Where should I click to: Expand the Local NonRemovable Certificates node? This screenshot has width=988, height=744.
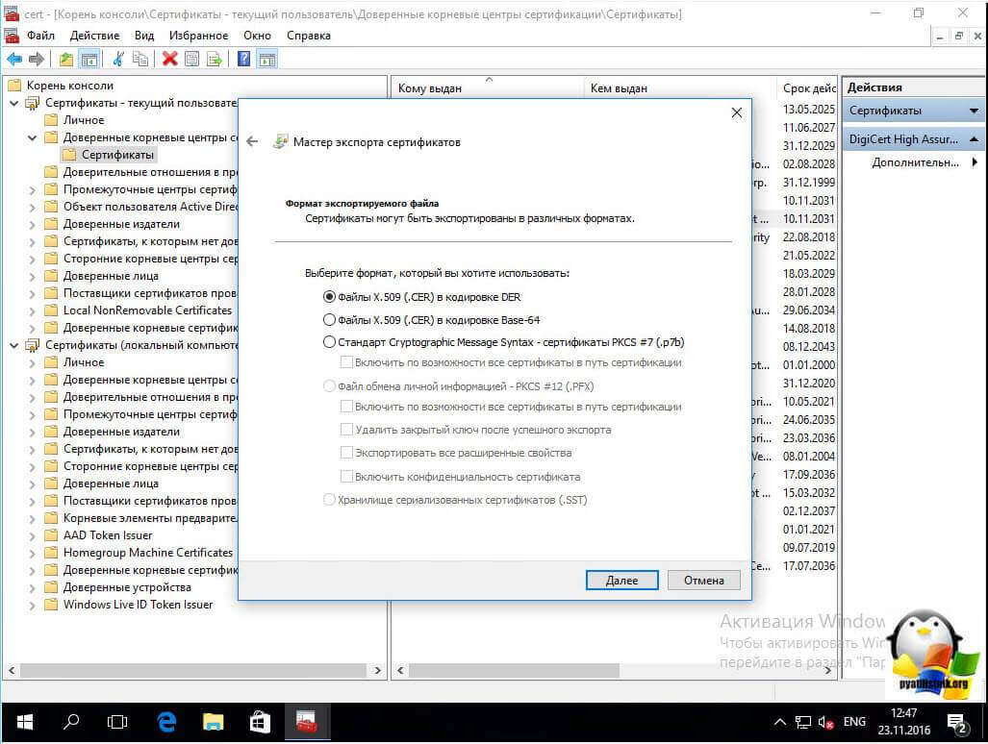click(x=32, y=310)
